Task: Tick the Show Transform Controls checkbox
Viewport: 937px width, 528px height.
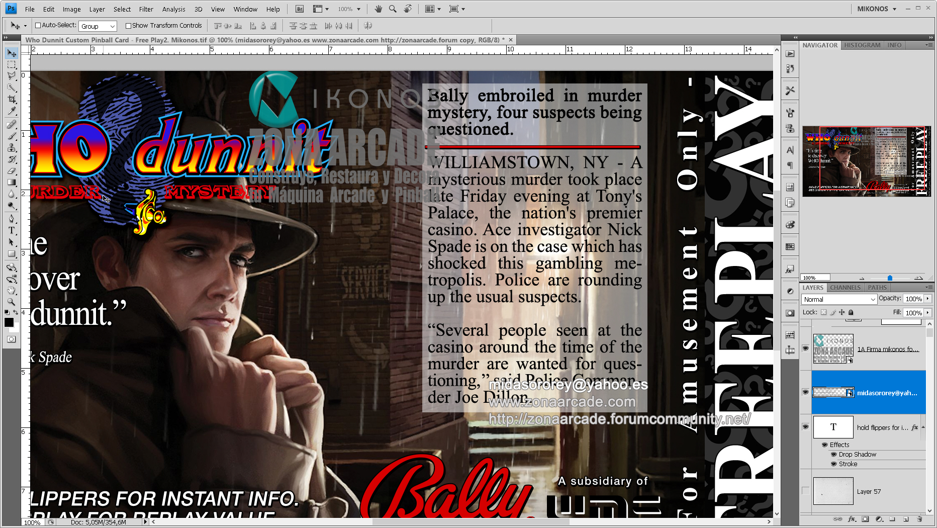Action: point(128,26)
